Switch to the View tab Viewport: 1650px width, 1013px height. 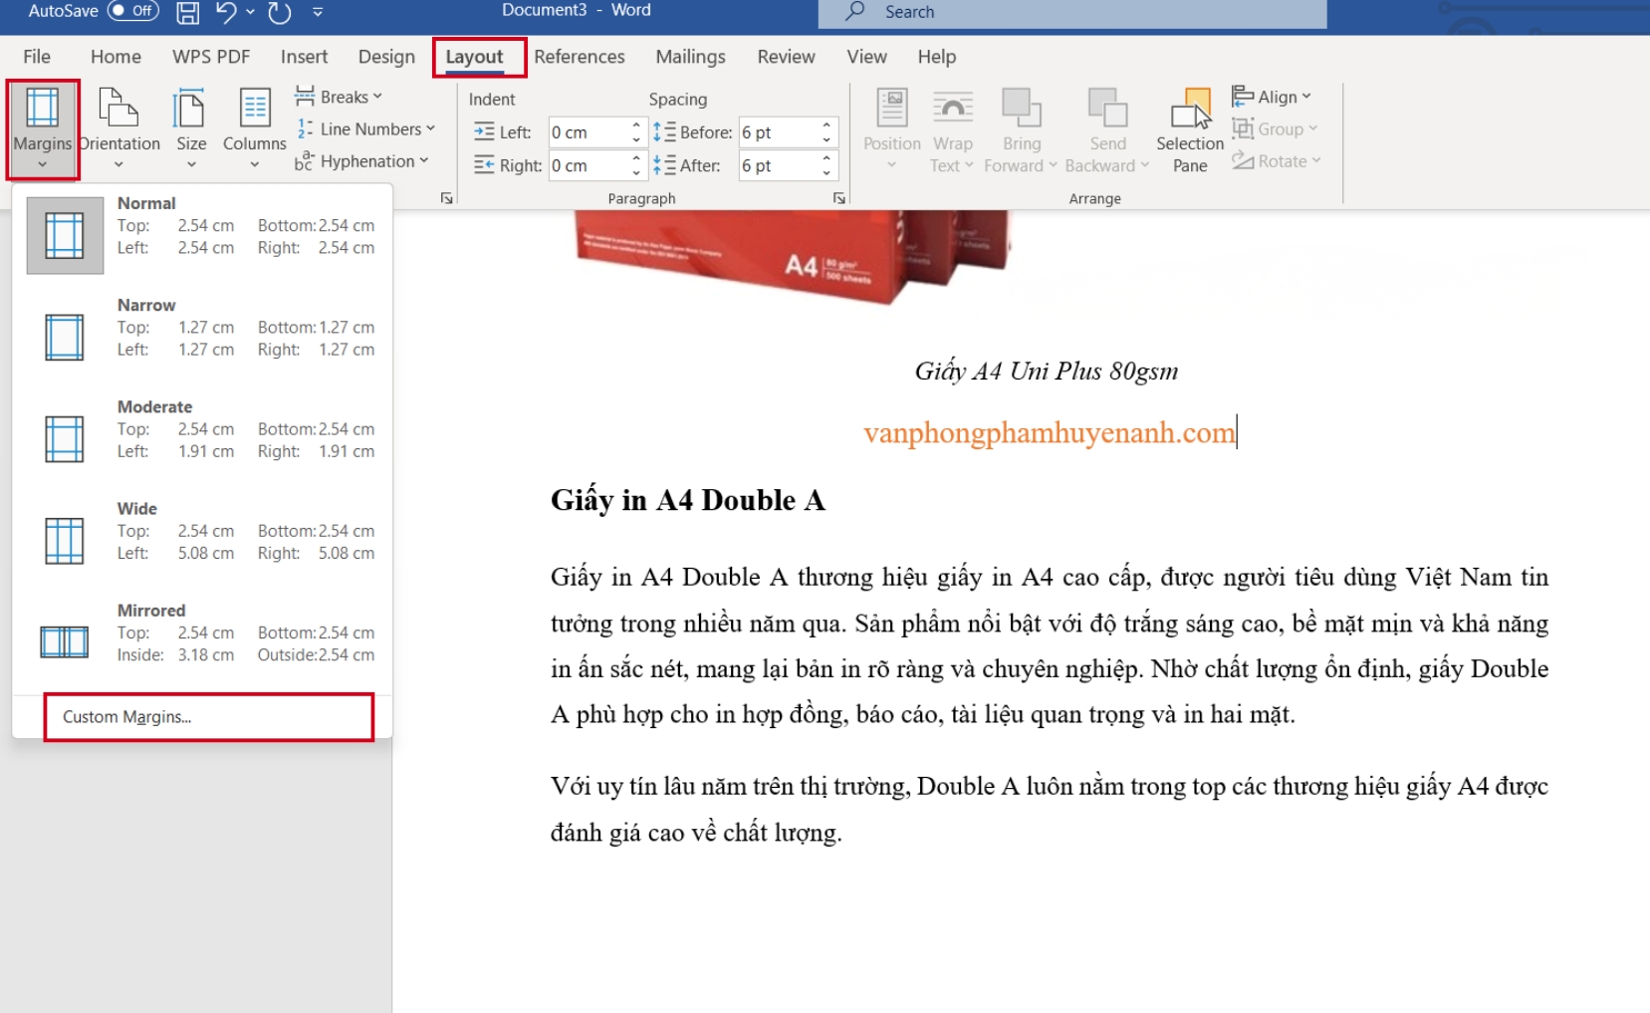(x=866, y=57)
